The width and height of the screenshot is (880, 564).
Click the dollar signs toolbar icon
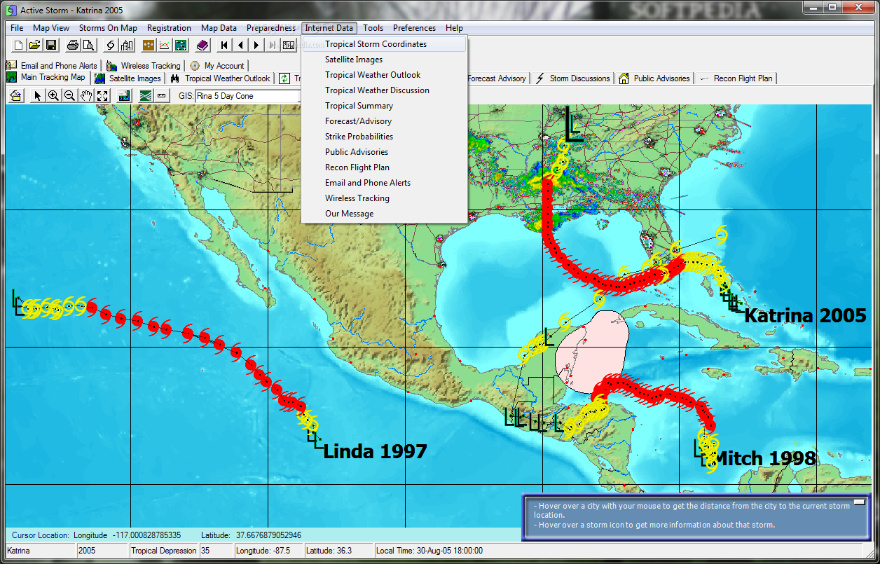click(289, 46)
